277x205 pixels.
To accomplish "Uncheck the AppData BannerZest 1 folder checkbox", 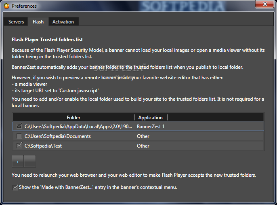I will click(19, 126).
